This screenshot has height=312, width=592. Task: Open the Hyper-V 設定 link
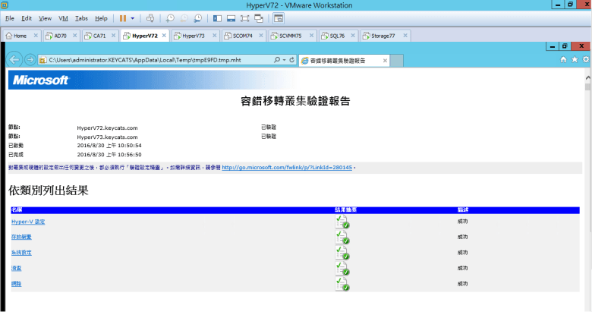[x=28, y=222]
